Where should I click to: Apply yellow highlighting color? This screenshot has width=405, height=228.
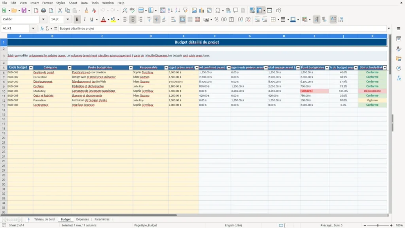(x=113, y=19)
